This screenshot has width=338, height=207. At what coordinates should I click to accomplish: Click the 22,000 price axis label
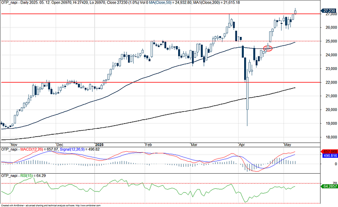point(328,82)
